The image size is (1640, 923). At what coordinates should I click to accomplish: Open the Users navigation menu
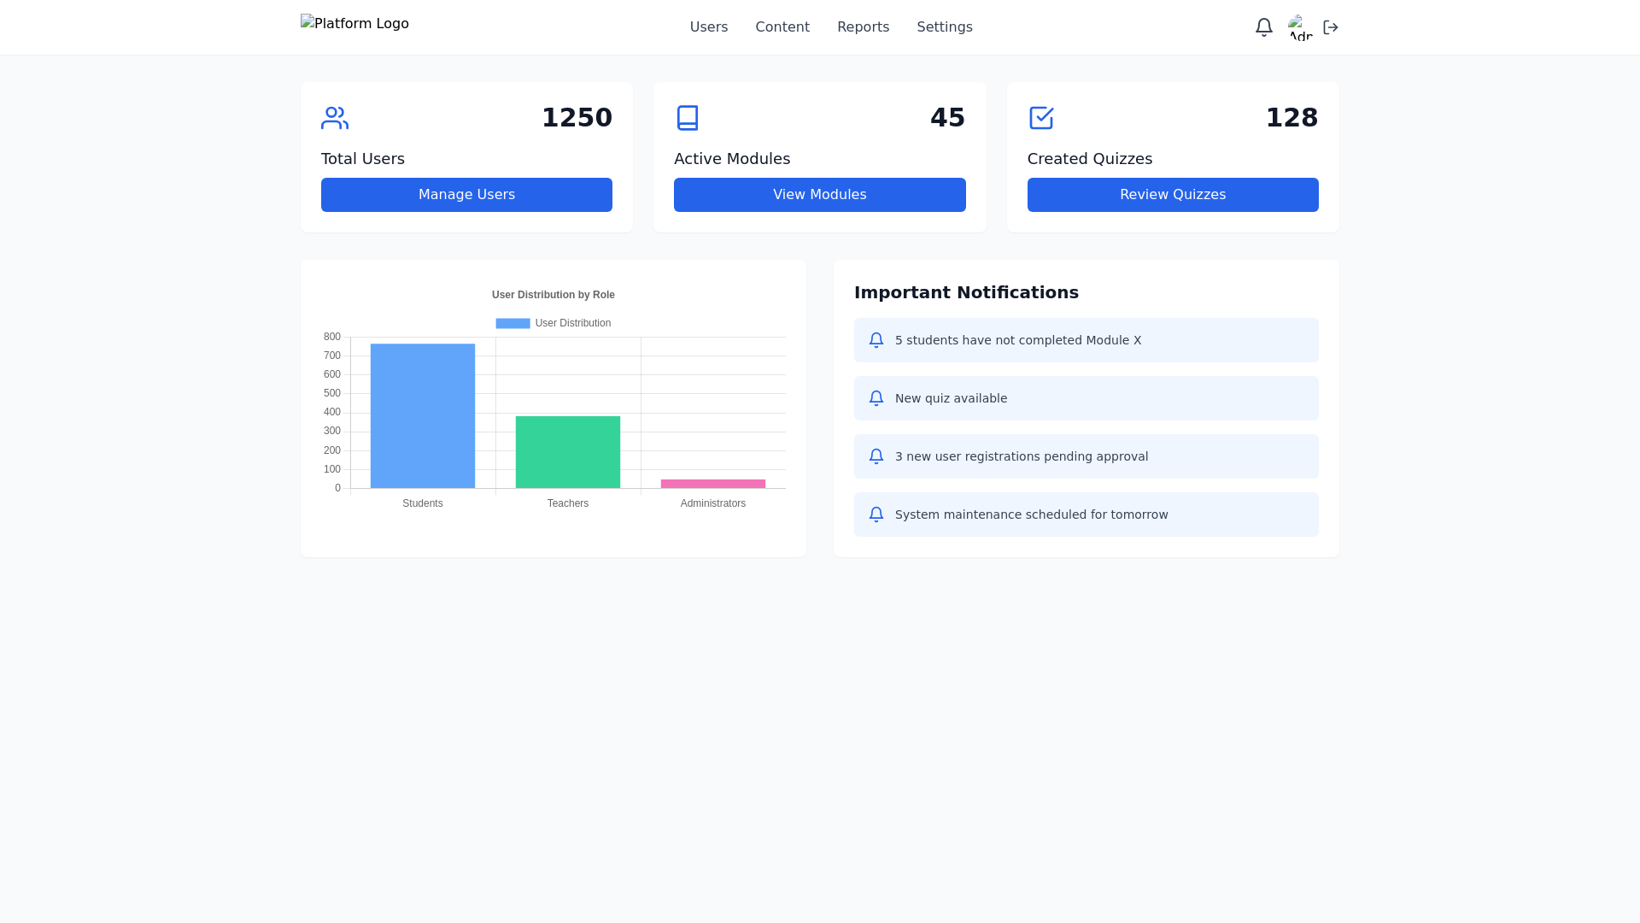coord(708,26)
